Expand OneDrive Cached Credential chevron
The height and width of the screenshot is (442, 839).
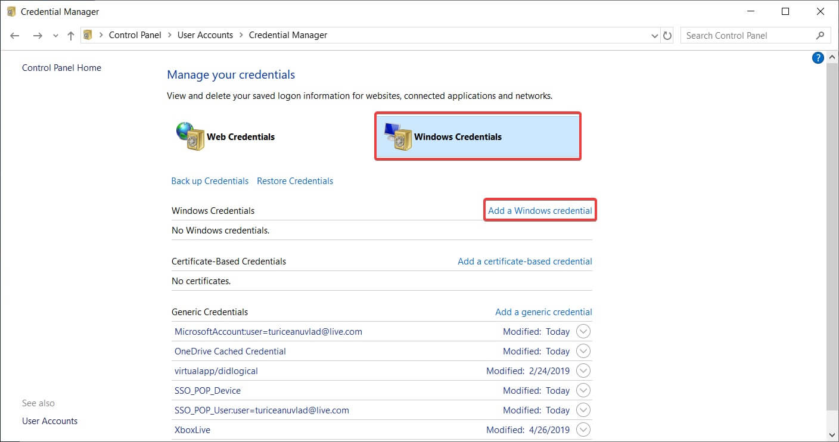pos(583,351)
